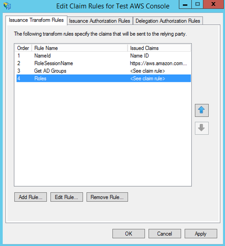Screen dimensions: 225x246
Task: Close the Edit Claim Rules window
Action: point(213,4)
